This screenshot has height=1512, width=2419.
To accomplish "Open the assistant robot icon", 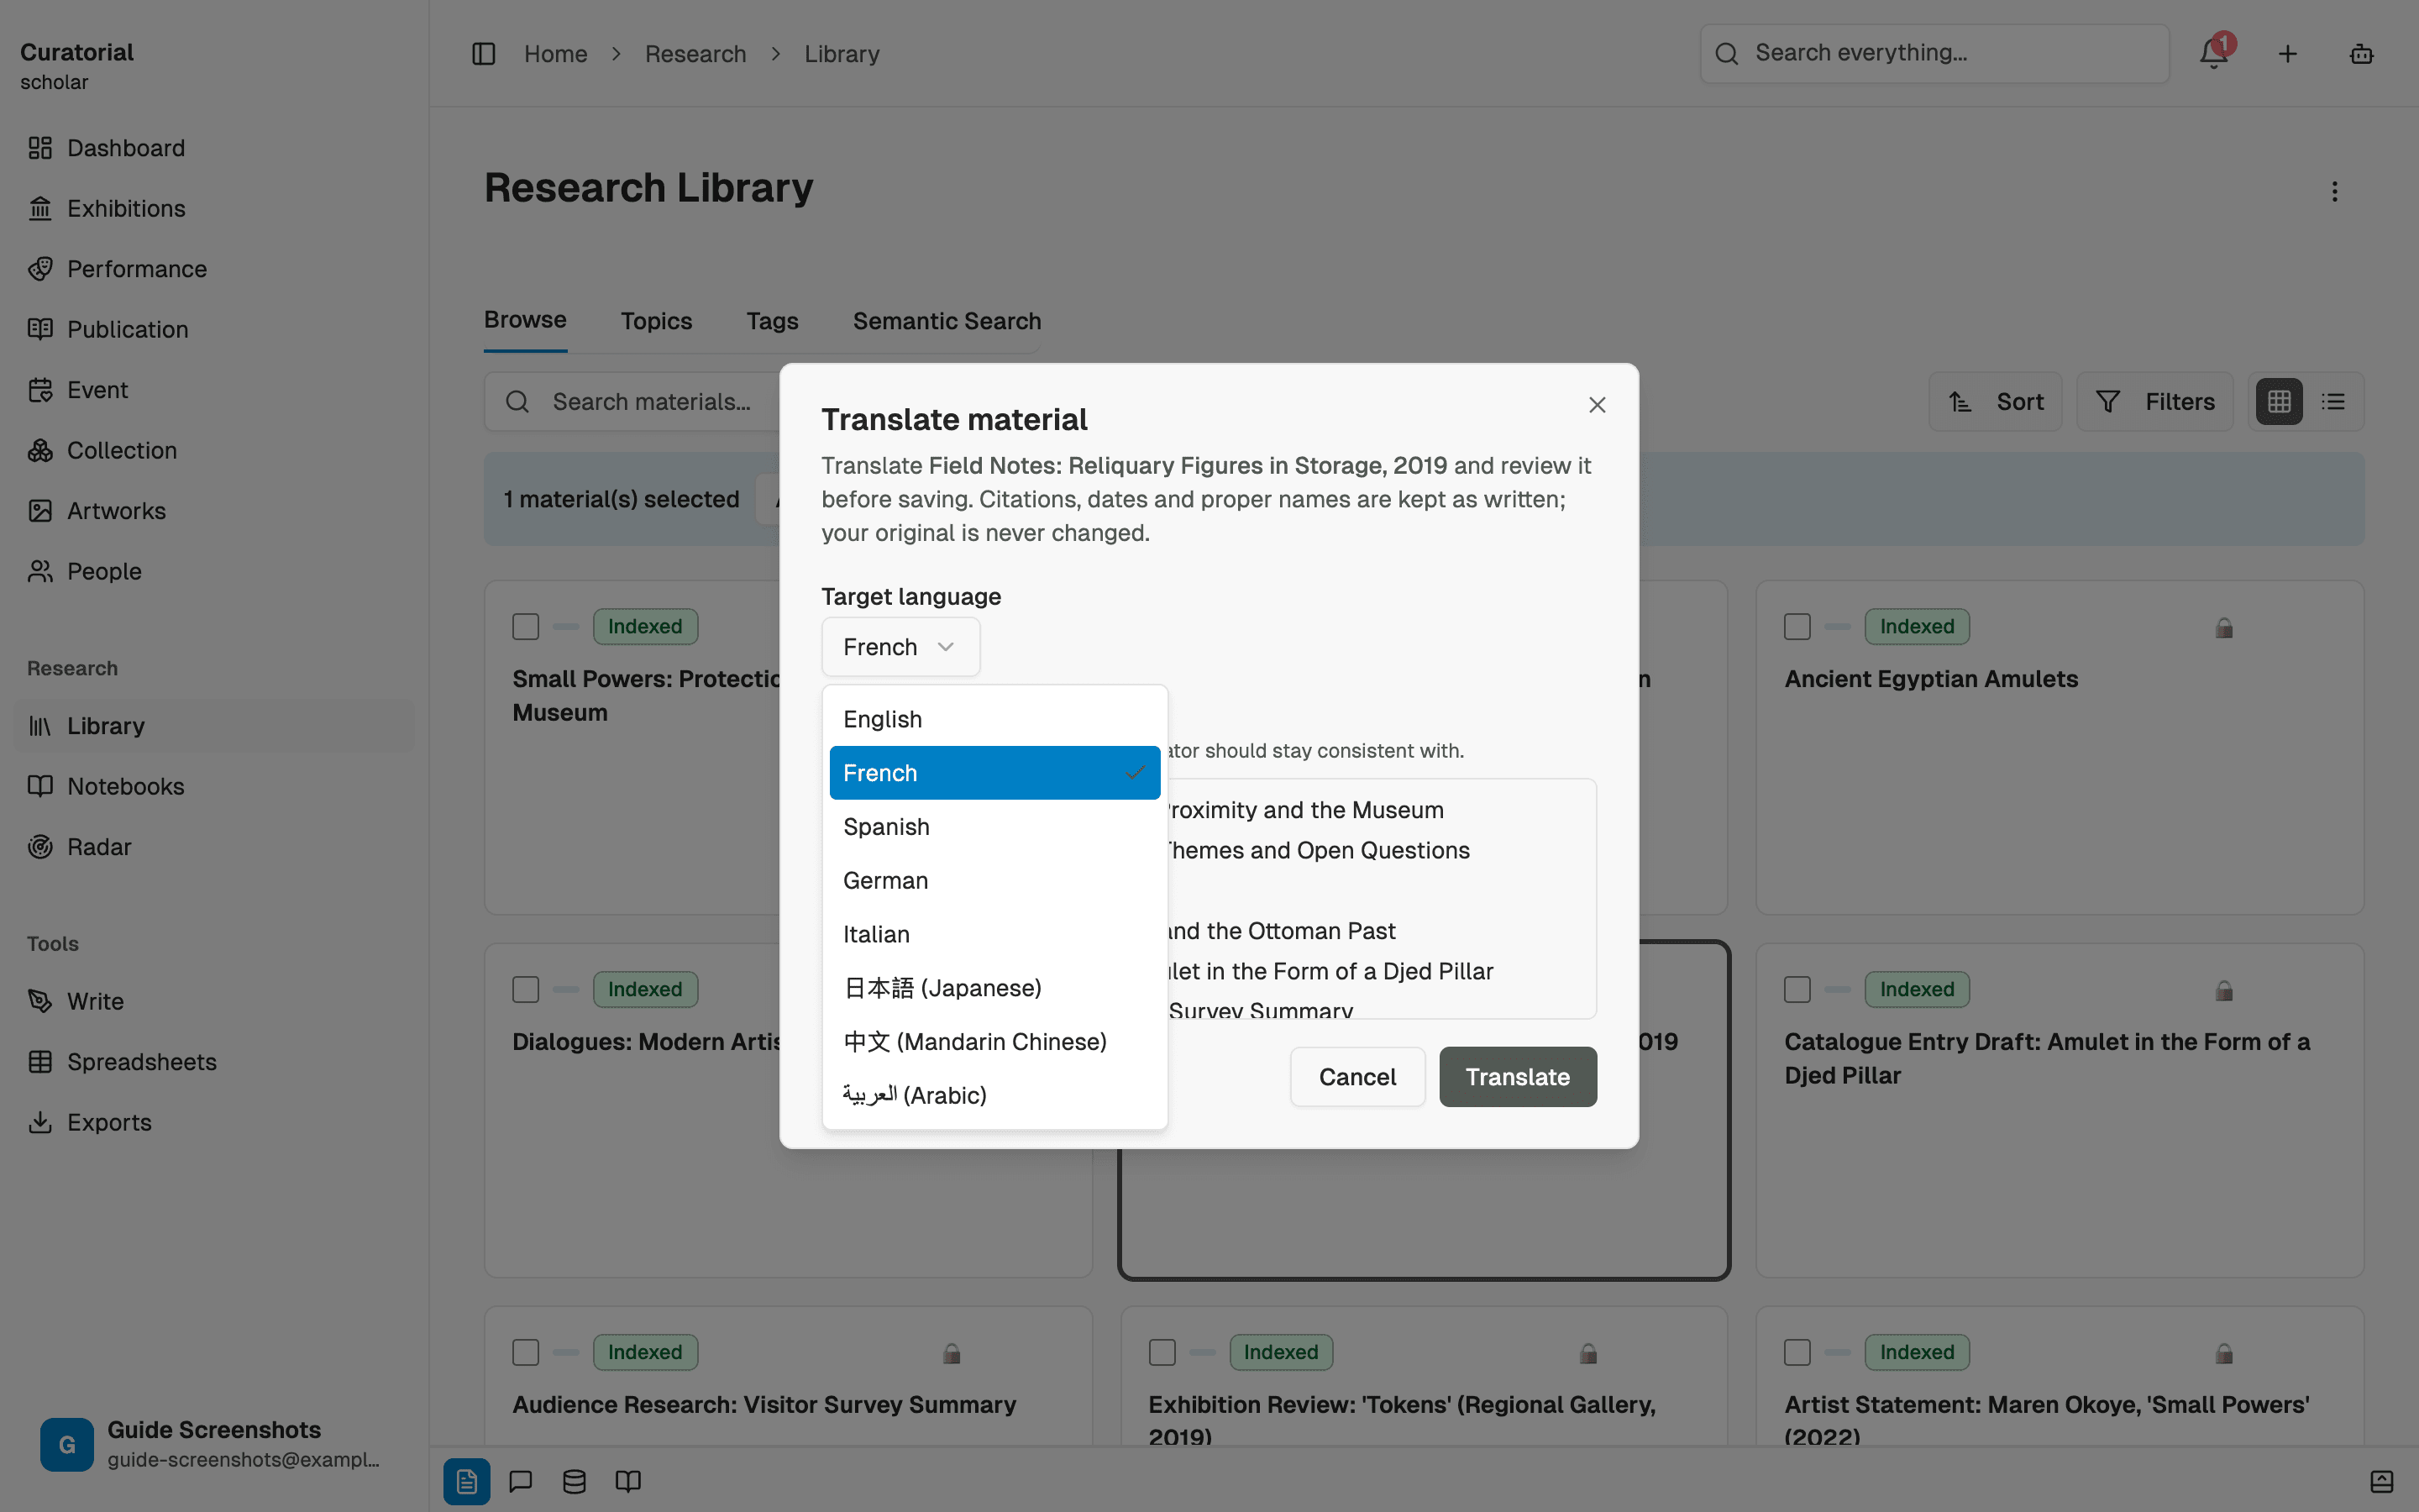I will (x=2361, y=54).
